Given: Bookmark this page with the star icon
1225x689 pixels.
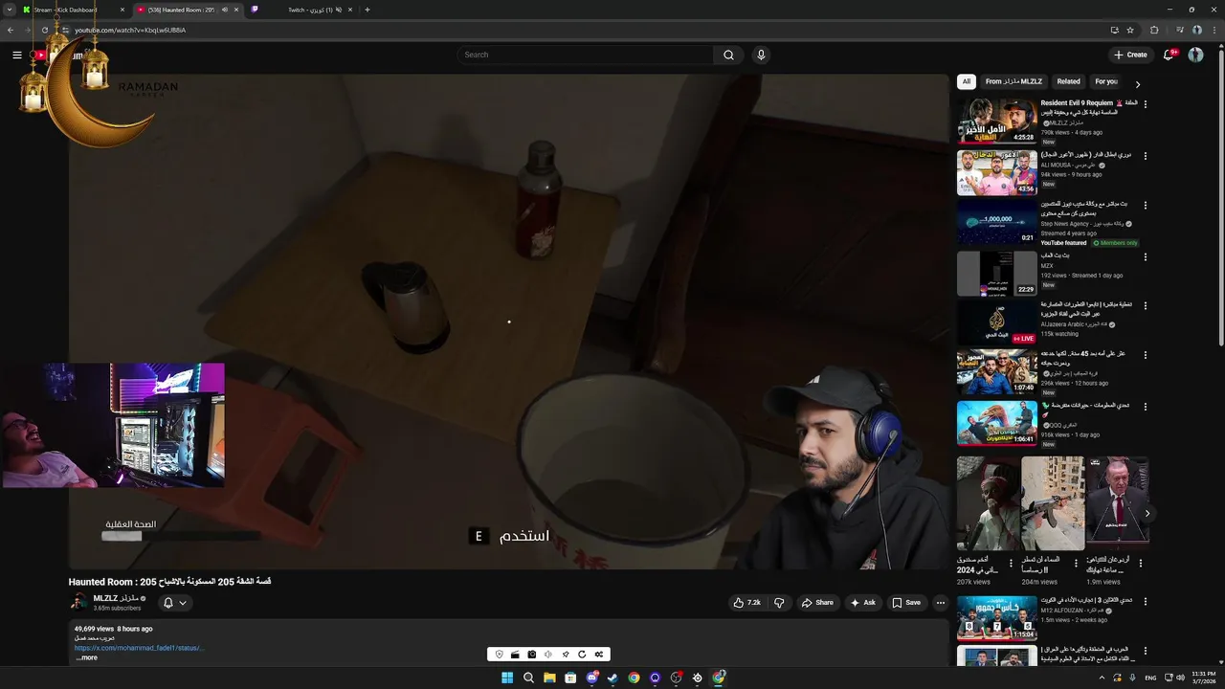Looking at the screenshot, I should [1130, 30].
